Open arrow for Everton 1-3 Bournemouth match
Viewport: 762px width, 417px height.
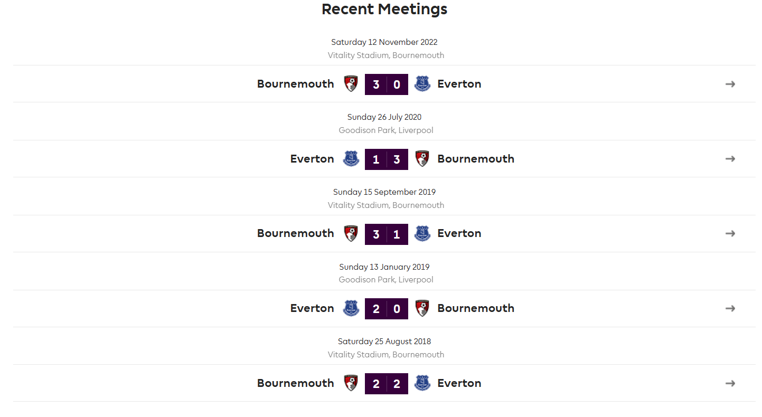click(x=730, y=159)
